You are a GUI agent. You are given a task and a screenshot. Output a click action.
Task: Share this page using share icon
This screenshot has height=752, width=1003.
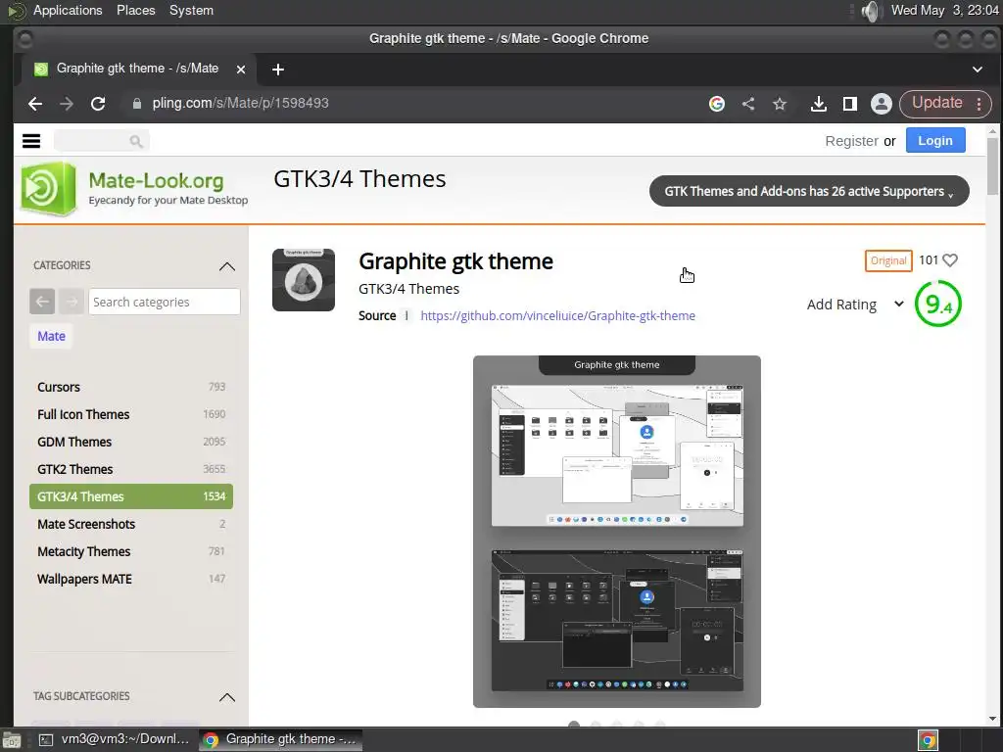pyautogui.click(x=748, y=104)
